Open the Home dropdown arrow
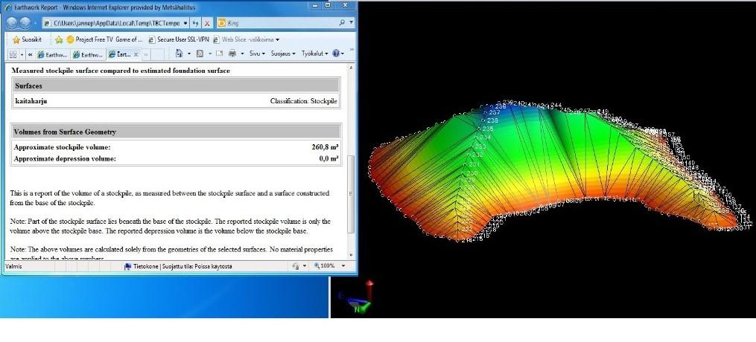This screenshot has height=342, width=756. pyautogui.click(x=189, y=54)
